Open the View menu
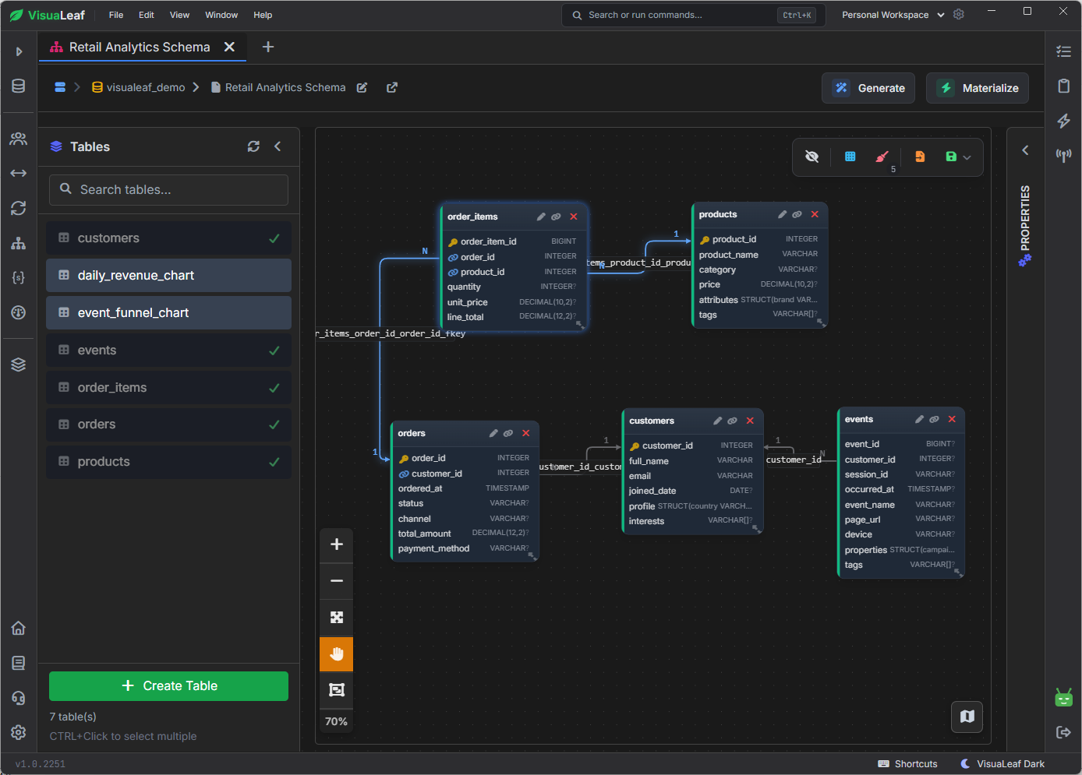This screenshot has width=1082, height=775. (x=179, y=15)
